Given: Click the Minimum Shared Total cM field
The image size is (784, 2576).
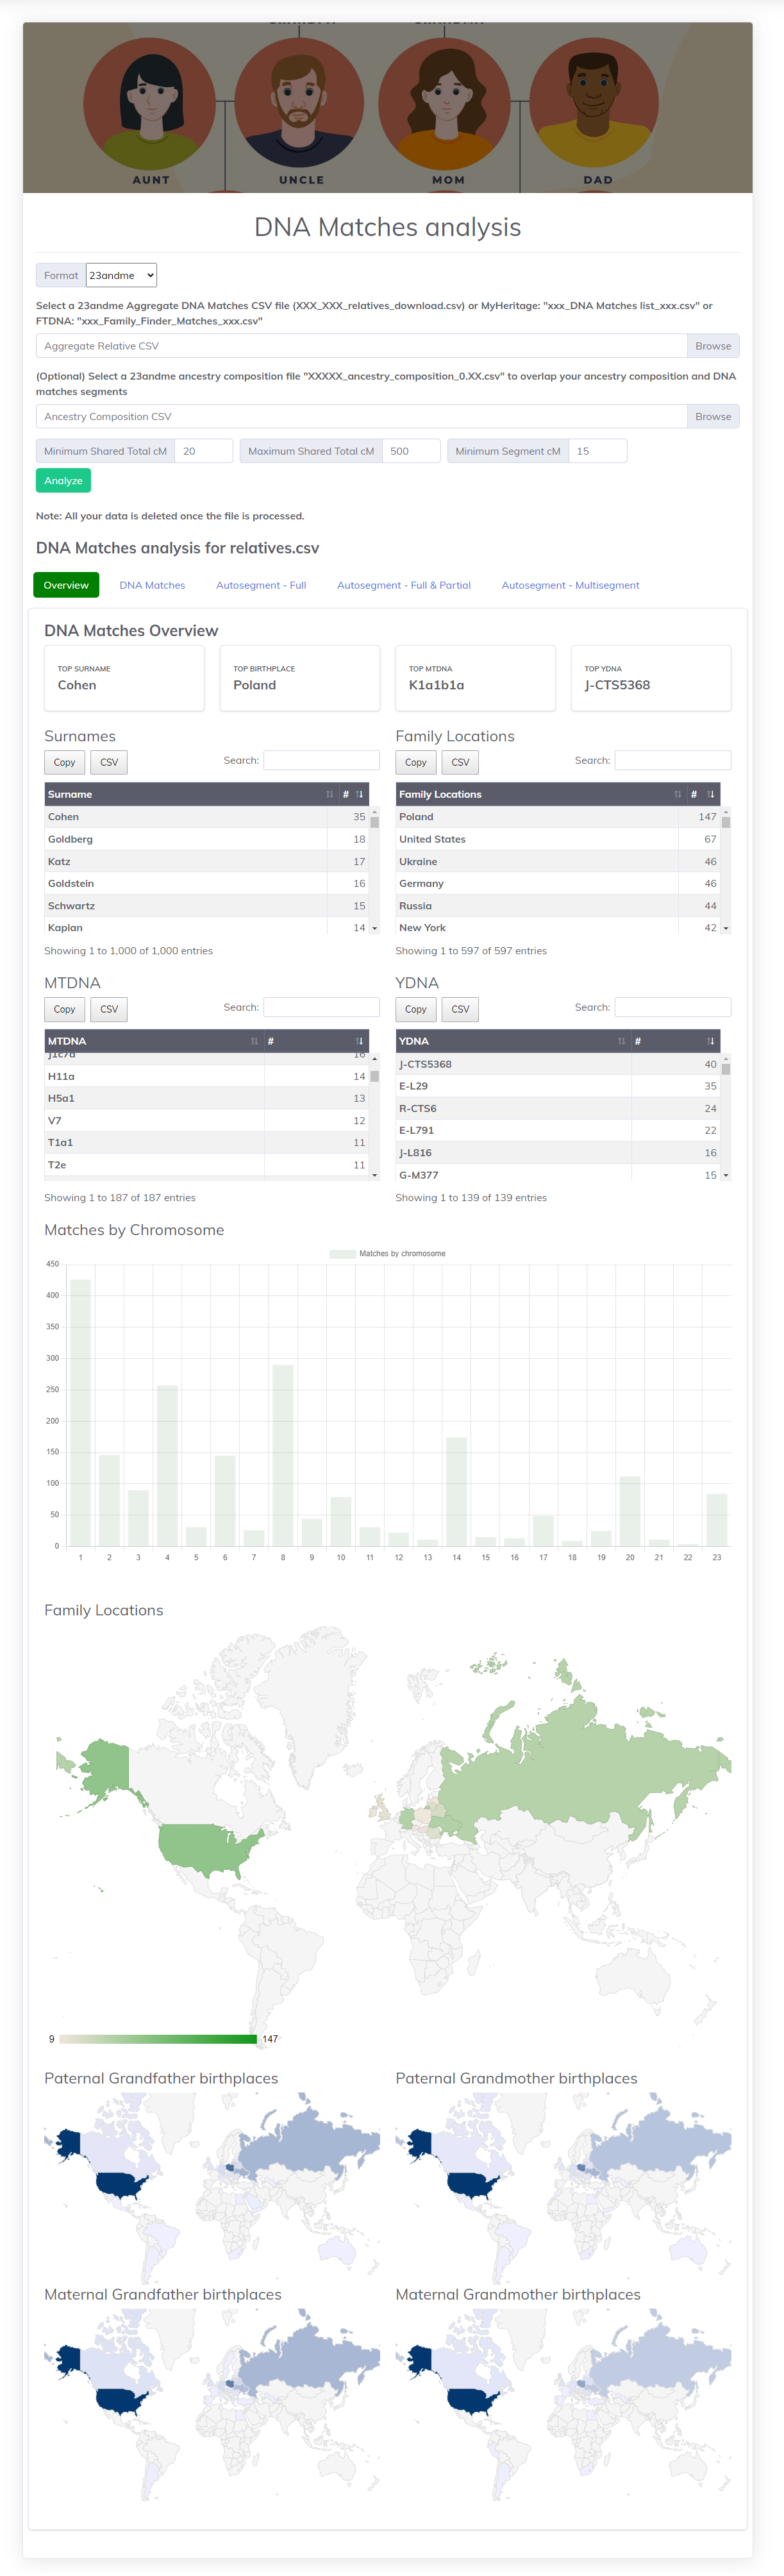Looking at the screenshot, I should (203, 451).
